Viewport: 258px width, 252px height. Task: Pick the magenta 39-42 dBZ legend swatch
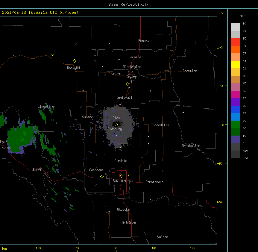235,94
